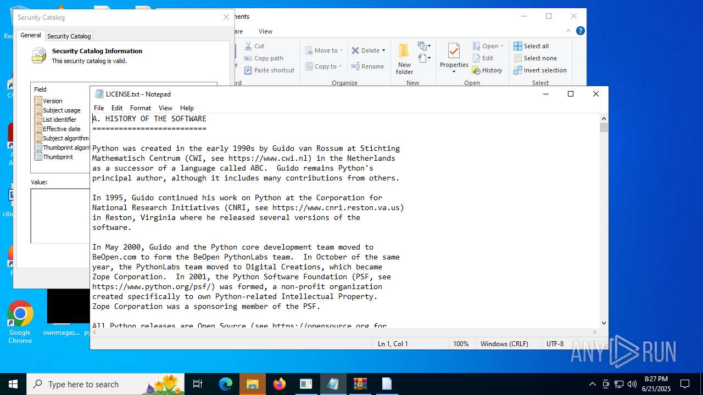Select Security Catalog tab in dialog
The width and height of the screenshot is (703, 395).
tap(69, 36)
